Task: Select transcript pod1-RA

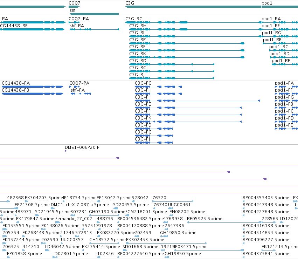Action: [x=271, y=19]
